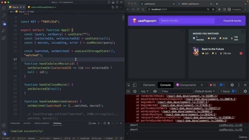Click the Go Live status bar button
The width and height of the screenshot is (249, 140).
96,138
